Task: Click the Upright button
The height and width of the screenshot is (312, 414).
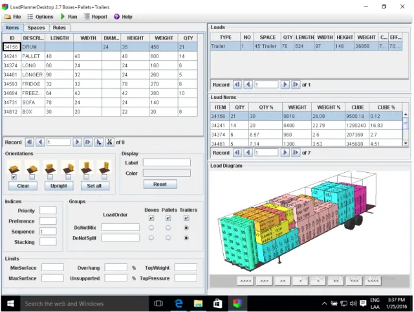Action: 59,186
